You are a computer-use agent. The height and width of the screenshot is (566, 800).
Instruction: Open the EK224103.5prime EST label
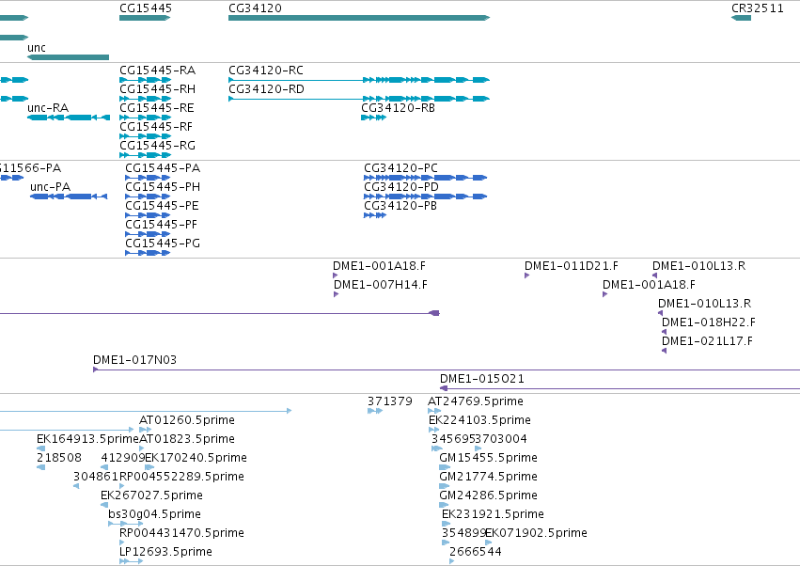[x=479, y=420]
